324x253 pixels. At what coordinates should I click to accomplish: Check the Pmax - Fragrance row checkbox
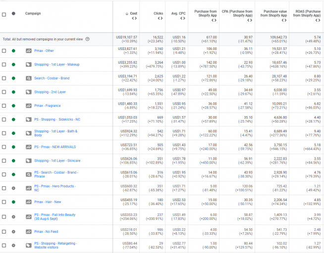(4, 106)
